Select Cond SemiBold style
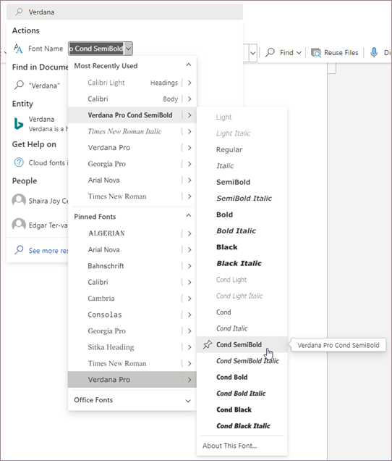Viewport: 392px width, 461px height. click(242, 344)
